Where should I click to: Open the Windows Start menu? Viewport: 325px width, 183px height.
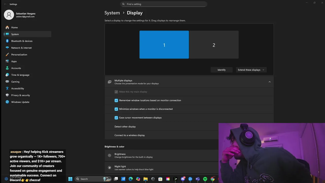tap(70, 179)
